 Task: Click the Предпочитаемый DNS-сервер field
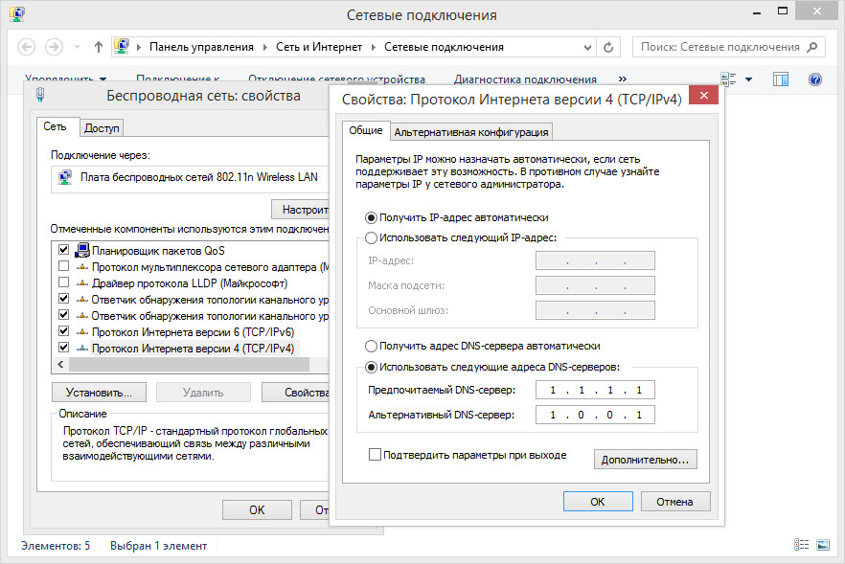coord(596,390)
